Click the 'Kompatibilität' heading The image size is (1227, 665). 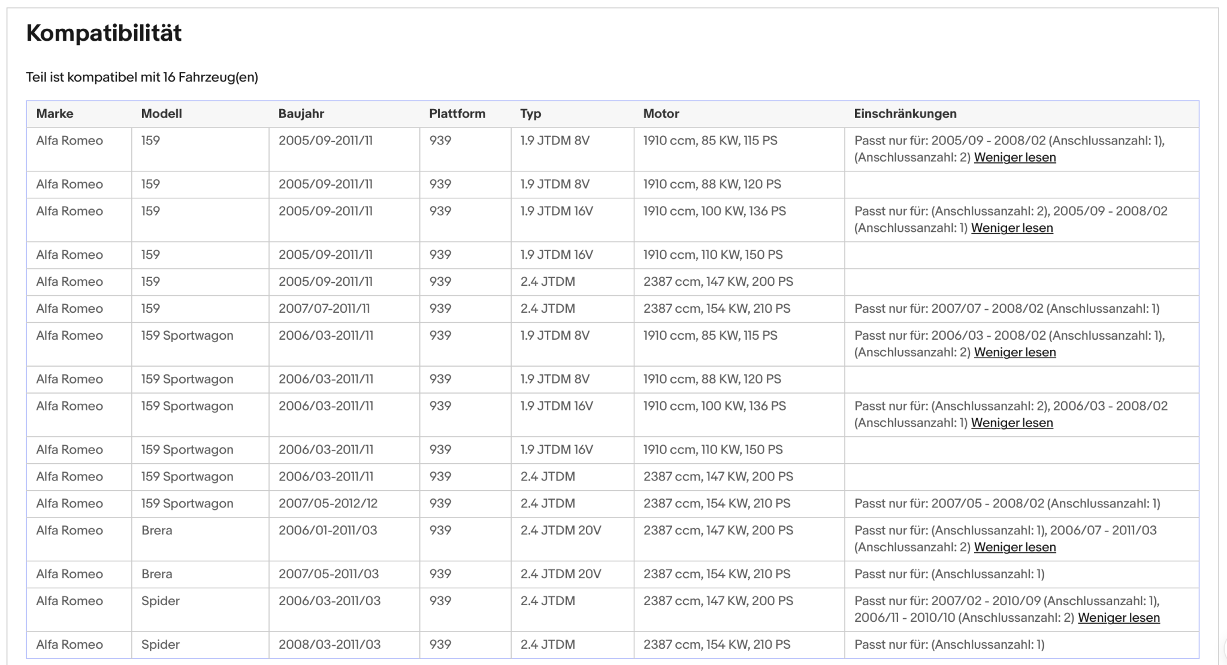pyautogui.click(x=104, y=33)
